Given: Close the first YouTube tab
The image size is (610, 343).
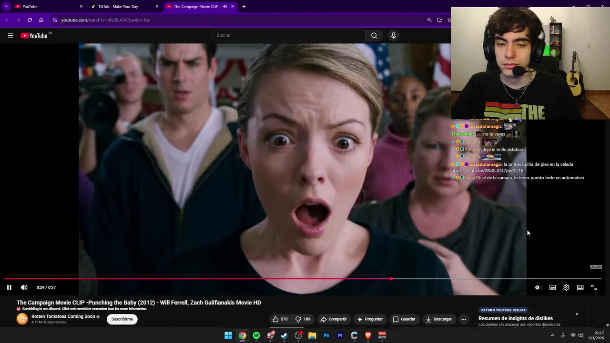Looking at the screenshot, I should [x=81, y=7].
